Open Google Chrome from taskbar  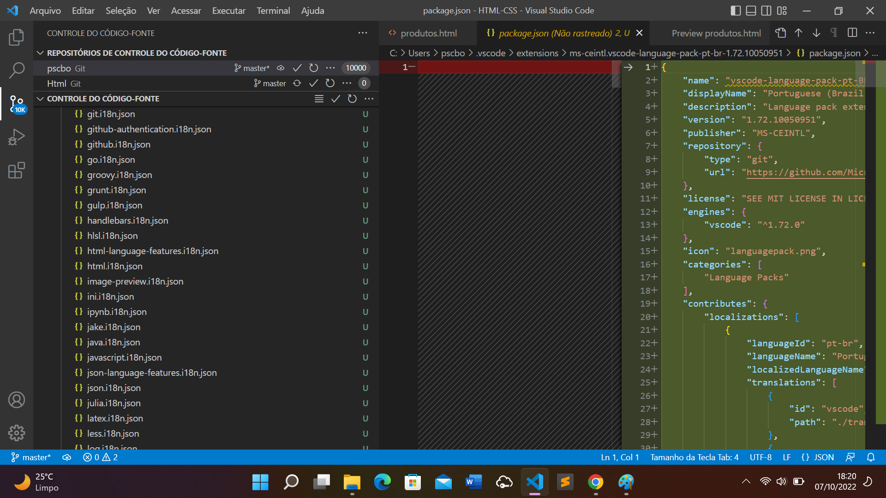[x=596, y=482]
